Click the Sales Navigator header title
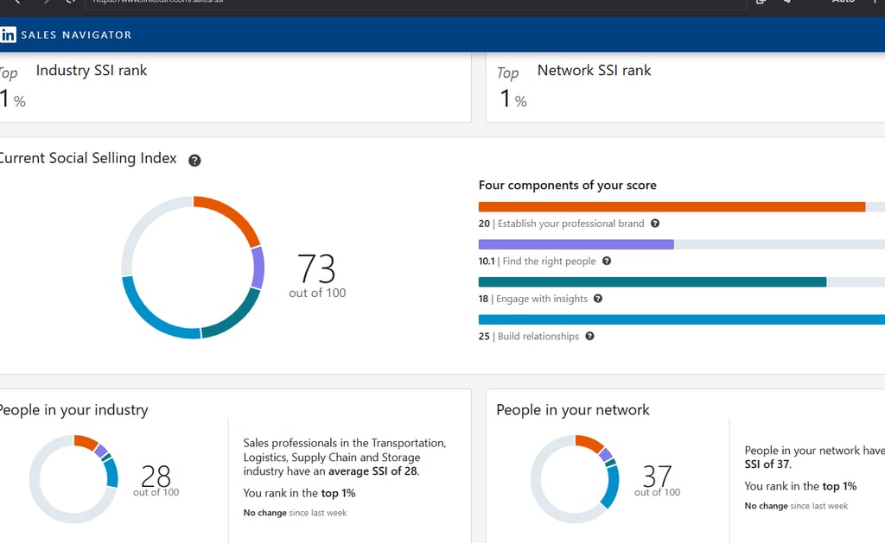 point(76,35)
